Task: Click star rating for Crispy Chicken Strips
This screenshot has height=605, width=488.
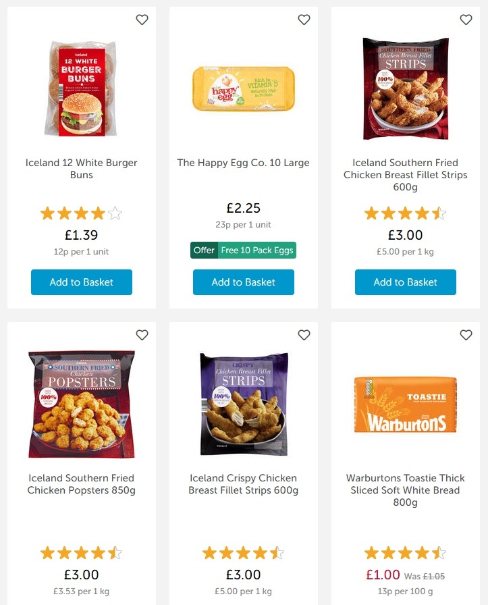Action: click(244, 554)
